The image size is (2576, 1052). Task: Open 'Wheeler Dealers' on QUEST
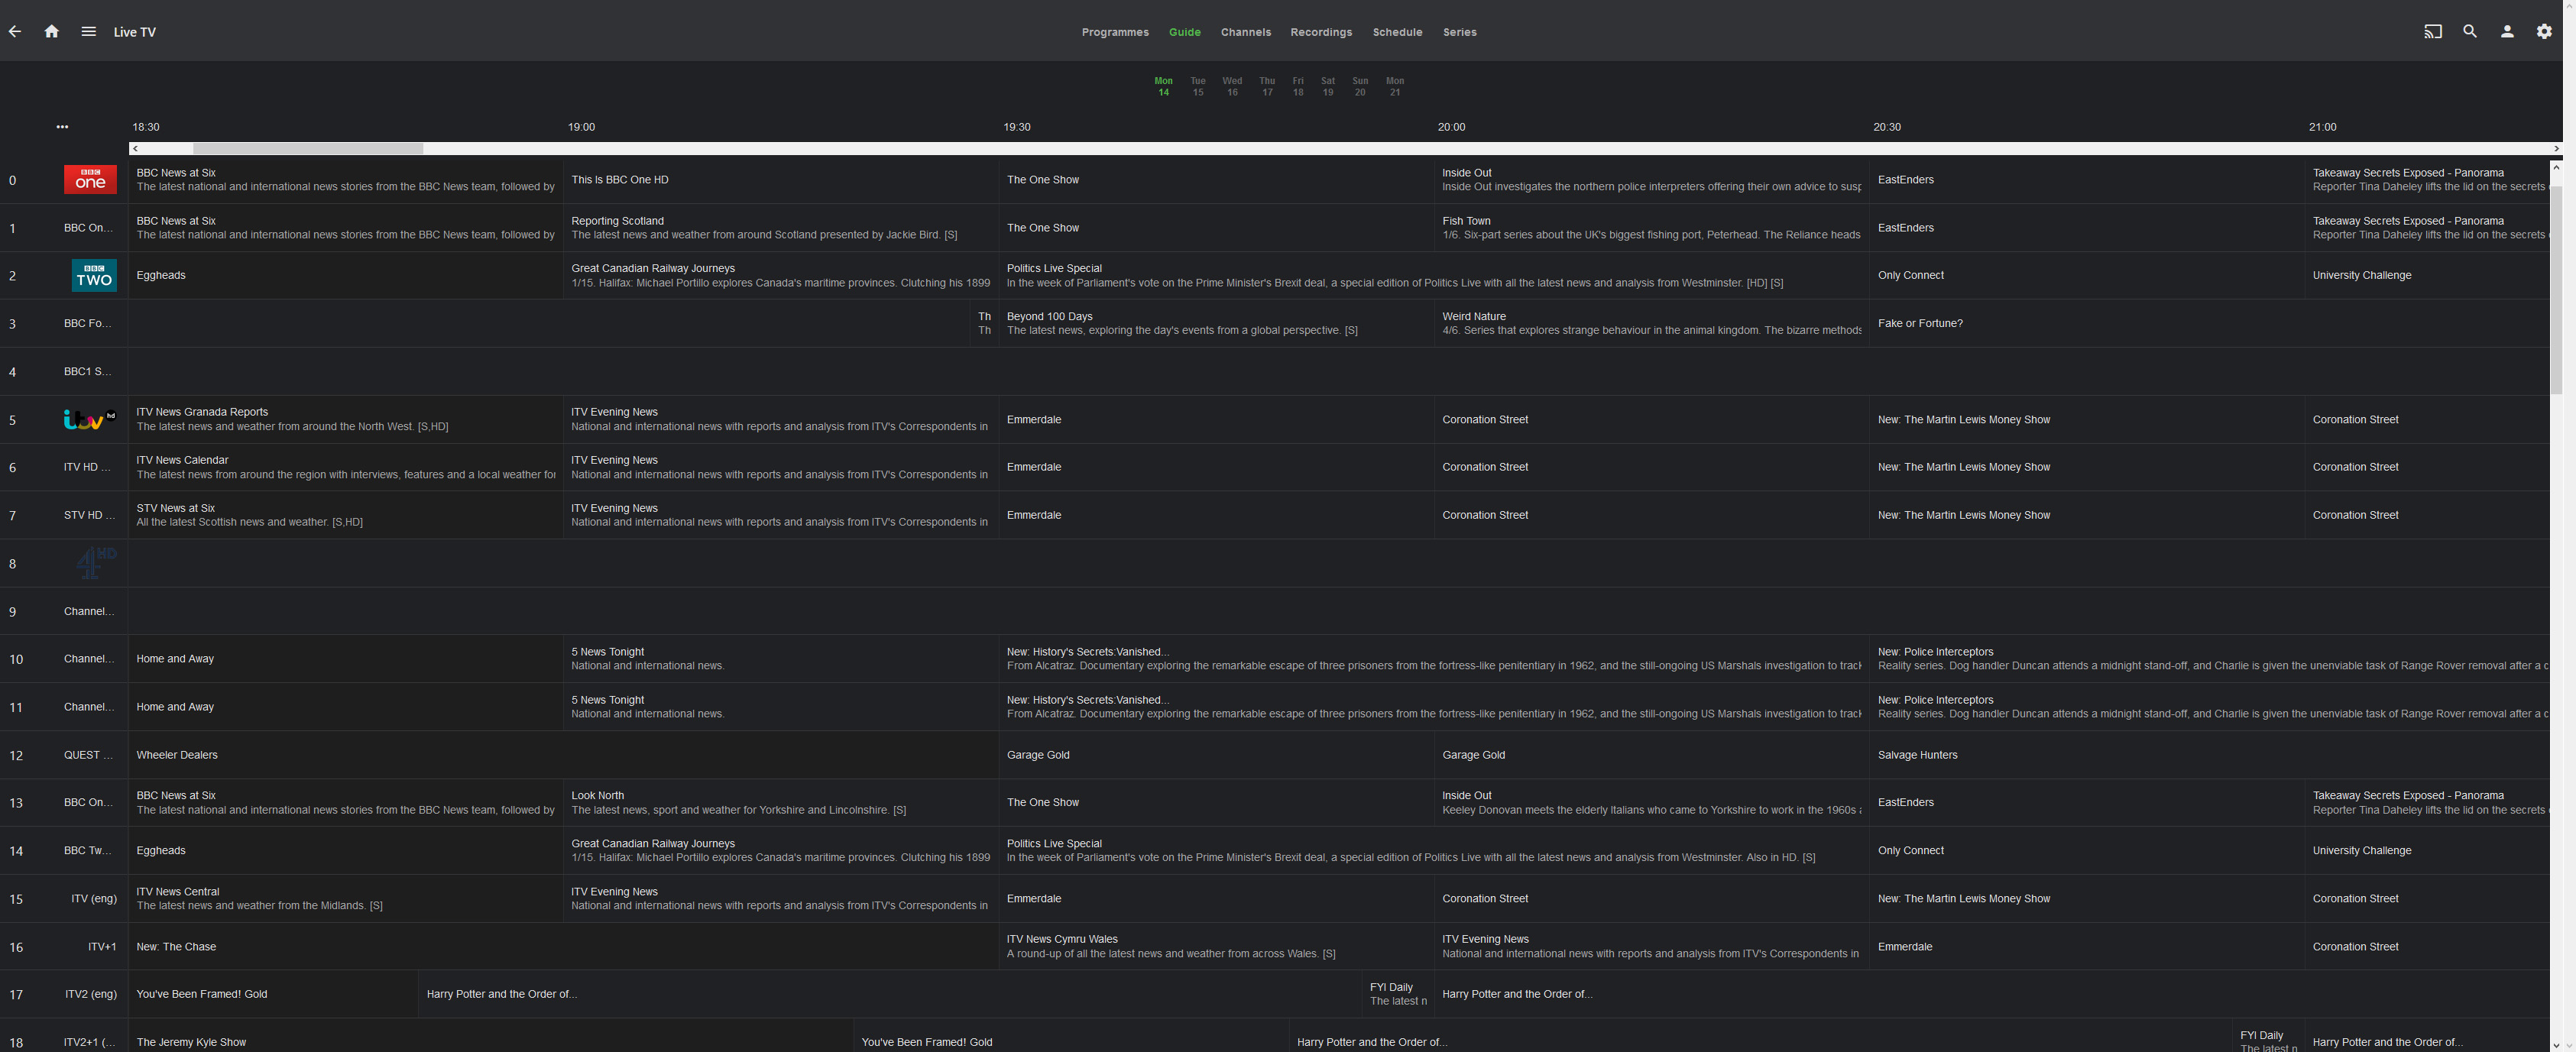pyautogui.click(x=564, y=755)
